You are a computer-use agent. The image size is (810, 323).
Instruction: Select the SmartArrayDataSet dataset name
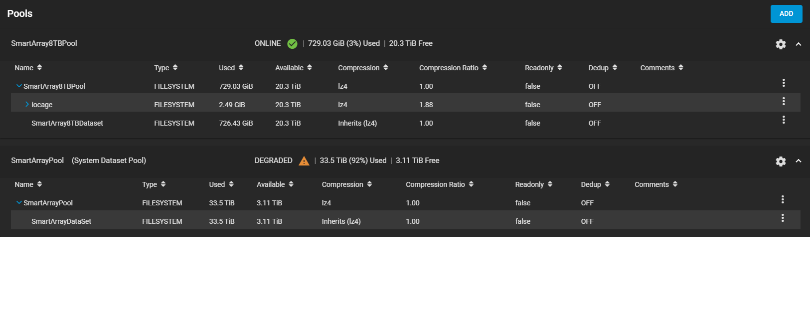point(61,221)
